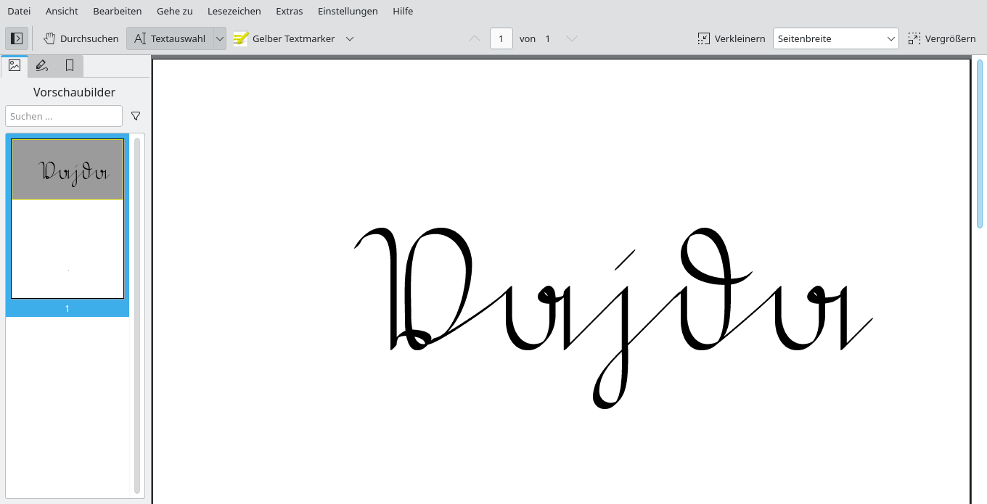Viewport: 987px width, 504px height.
Task: Go to next page arrow
Action: coord(572,38)
